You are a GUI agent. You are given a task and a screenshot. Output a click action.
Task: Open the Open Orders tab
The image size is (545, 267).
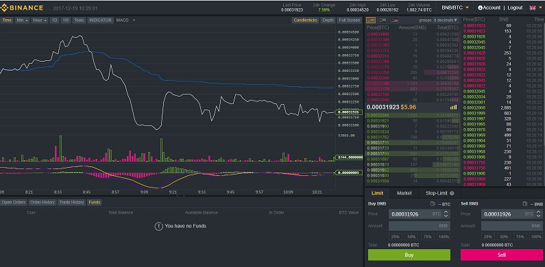point(14,202)
